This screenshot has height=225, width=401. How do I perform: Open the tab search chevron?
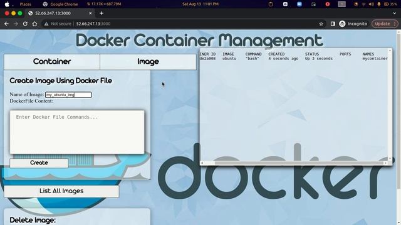coord(394,13)
